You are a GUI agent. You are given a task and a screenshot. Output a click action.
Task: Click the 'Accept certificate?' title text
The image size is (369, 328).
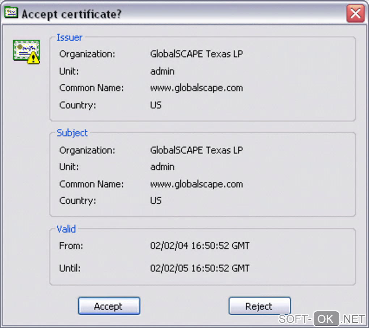(x=72, y=14)
